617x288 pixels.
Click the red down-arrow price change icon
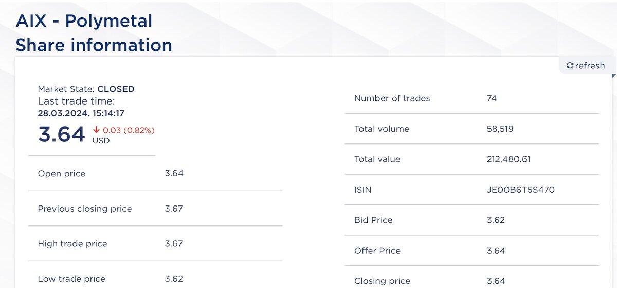96,130
